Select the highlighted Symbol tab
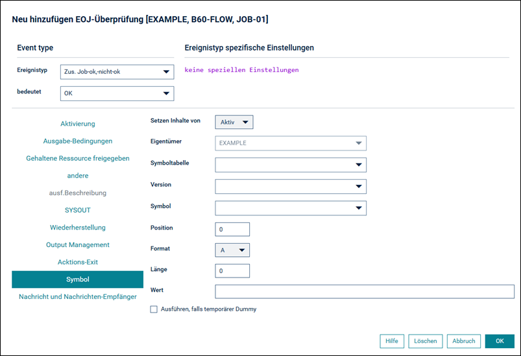Viewport: 521px width, 356px height. point(78,279)
